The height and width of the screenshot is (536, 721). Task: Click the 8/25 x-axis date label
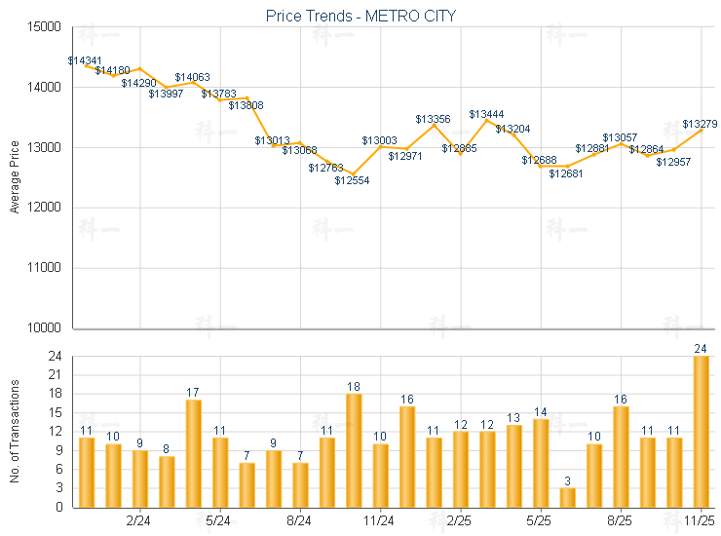click(x=621, y=520)
